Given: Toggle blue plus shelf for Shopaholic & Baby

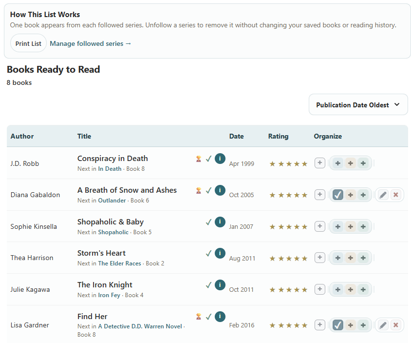Looking at the screenshot, I should (338, 226).
